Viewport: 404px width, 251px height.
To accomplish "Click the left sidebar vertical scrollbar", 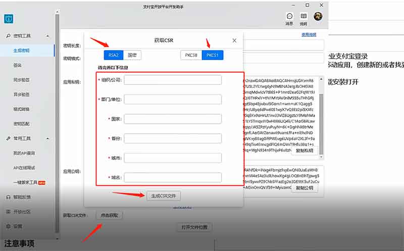I will click(x=57, y=124).
